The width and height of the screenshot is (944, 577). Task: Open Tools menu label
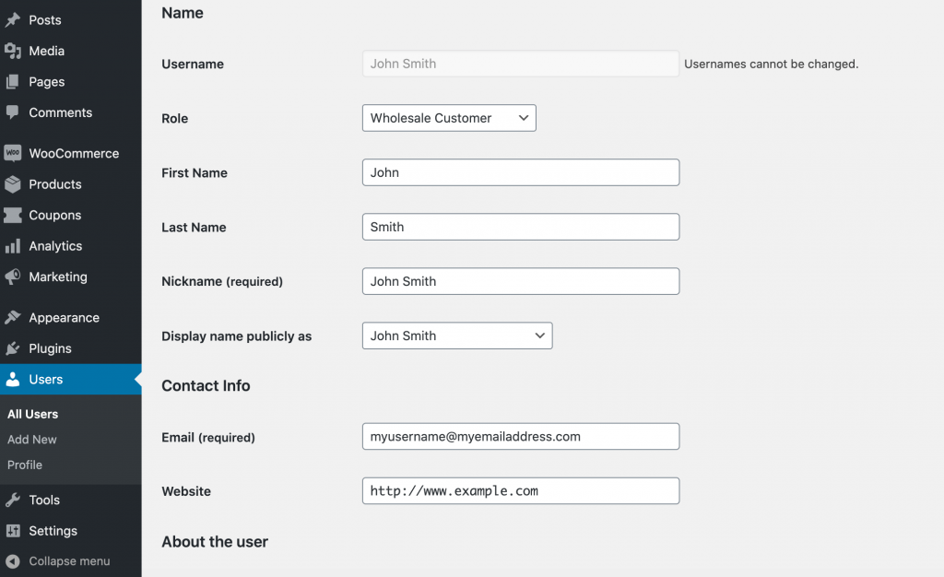point(44,500)
